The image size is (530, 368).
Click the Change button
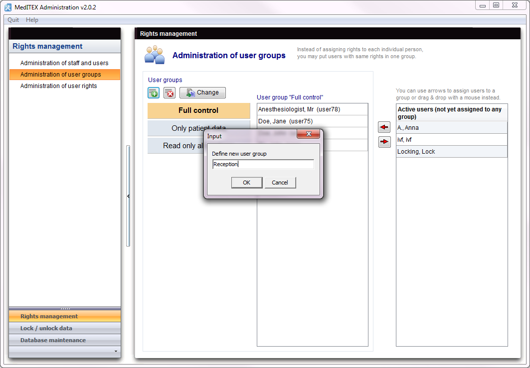202,92
